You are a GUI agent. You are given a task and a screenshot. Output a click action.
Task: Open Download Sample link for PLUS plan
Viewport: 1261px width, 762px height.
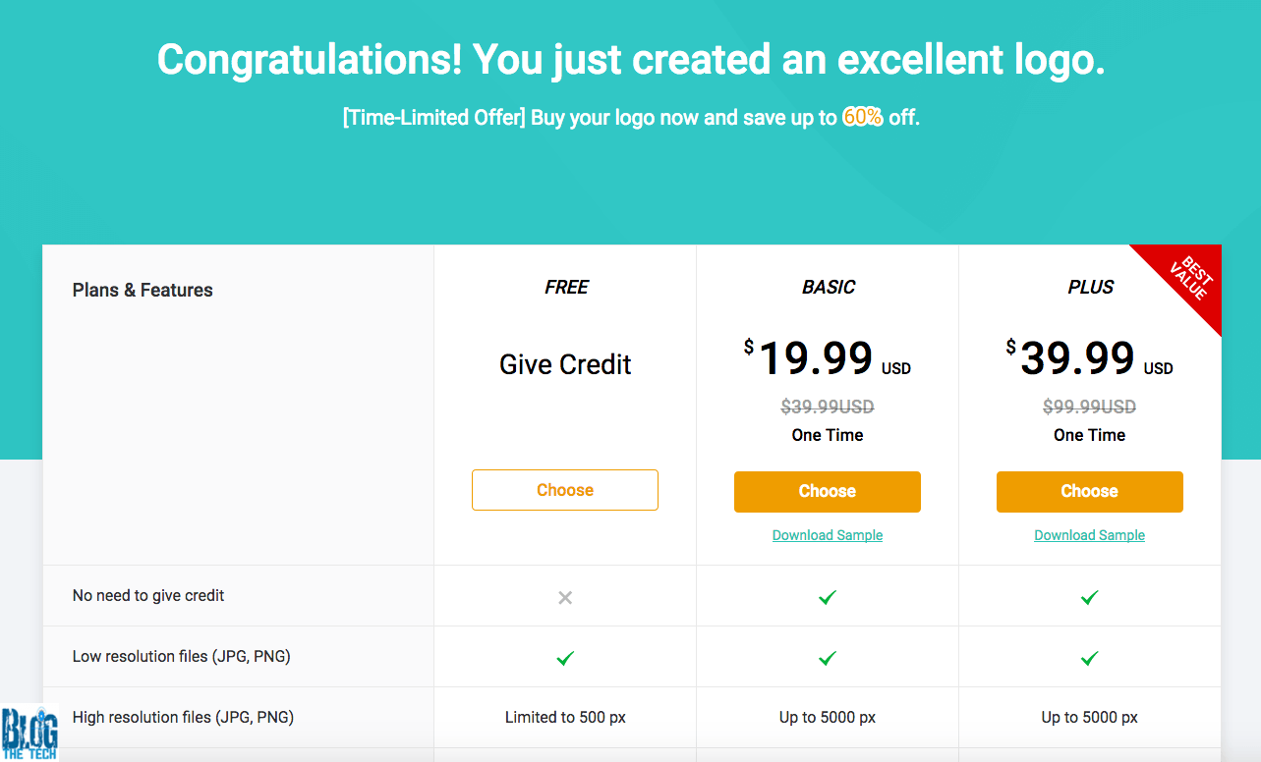click(x=1089, y=535)
